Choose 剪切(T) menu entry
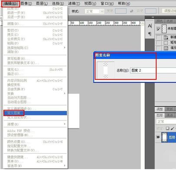176x170 pixels. click(x=35, y=31)
